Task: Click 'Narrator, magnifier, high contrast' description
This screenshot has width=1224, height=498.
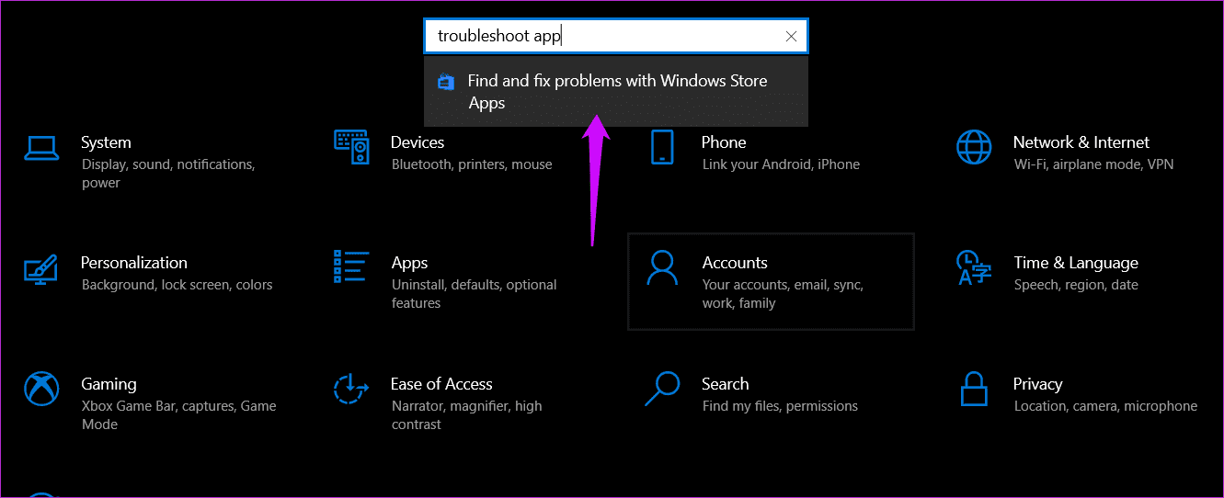Action: (466, 415)
